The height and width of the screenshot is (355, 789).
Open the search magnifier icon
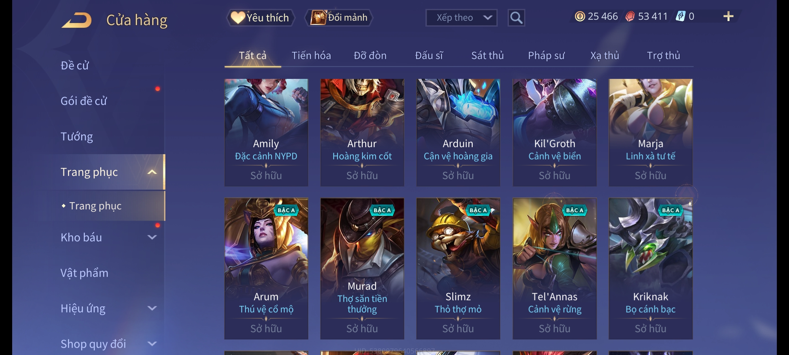click(516, 18)
